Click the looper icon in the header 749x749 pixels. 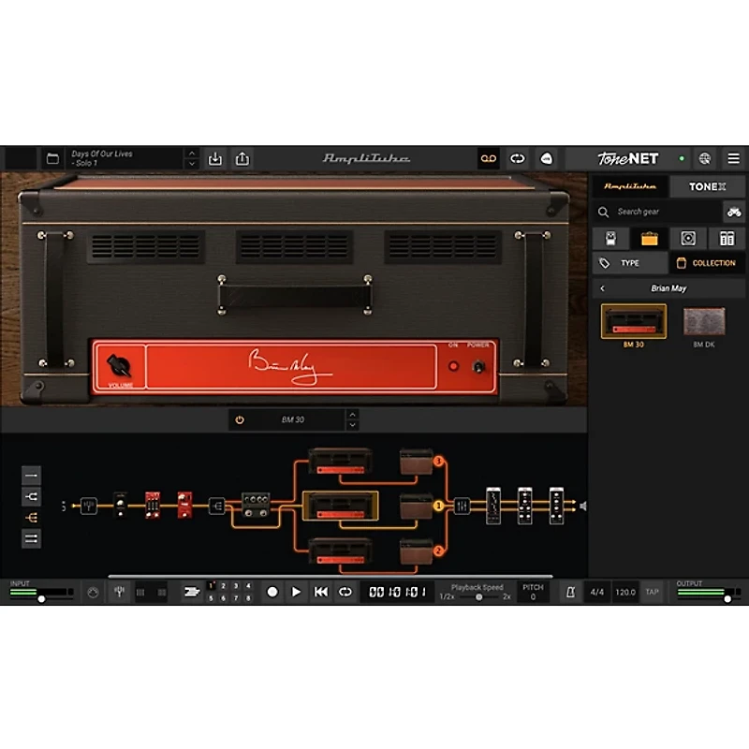(x=518, y=158)
